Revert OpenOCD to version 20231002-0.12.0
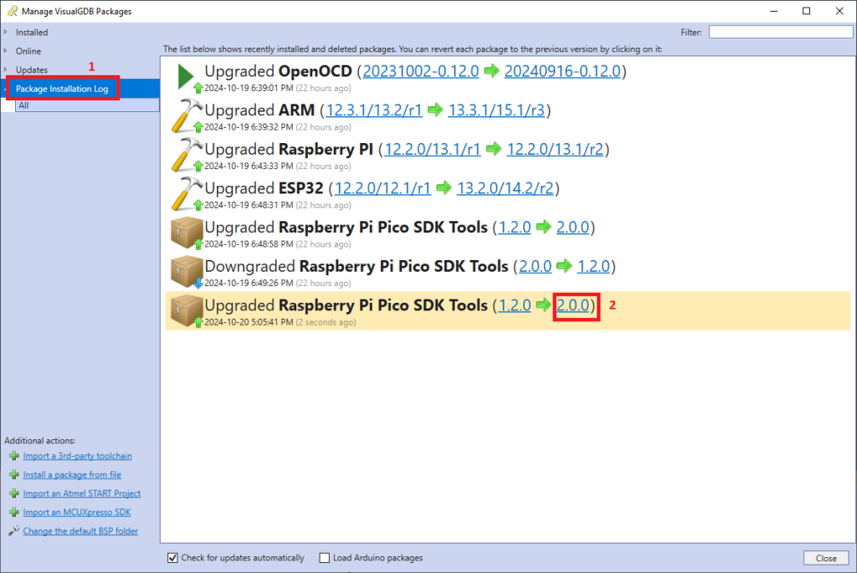857x573 pixels. 420,71
